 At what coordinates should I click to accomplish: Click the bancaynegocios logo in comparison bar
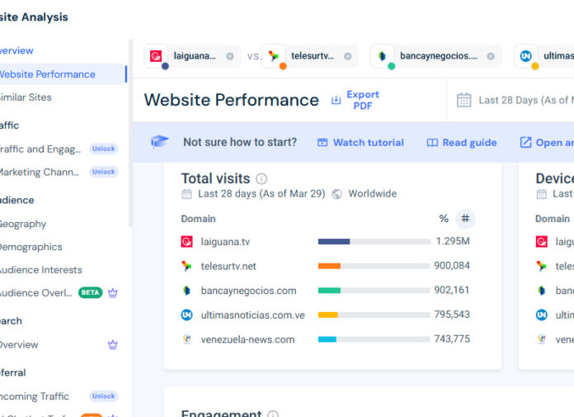[382, 56]
